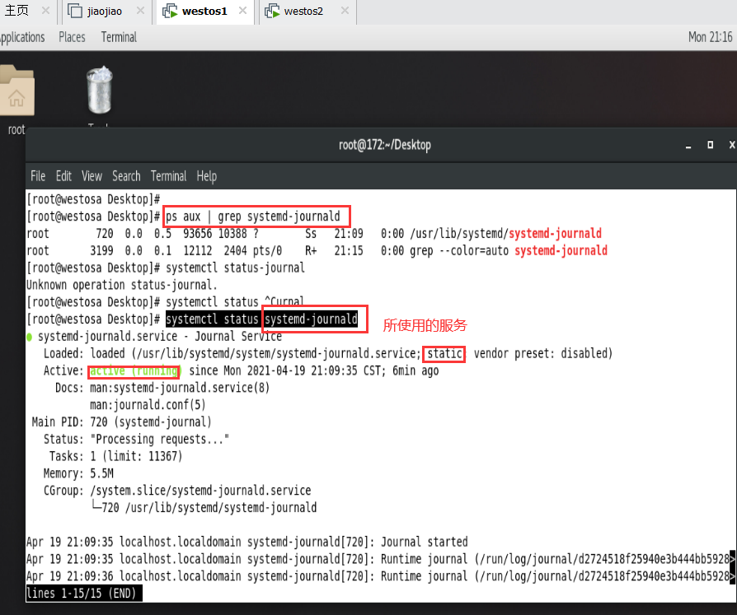Close the westos1 tab with its X button

coord(242,12)
